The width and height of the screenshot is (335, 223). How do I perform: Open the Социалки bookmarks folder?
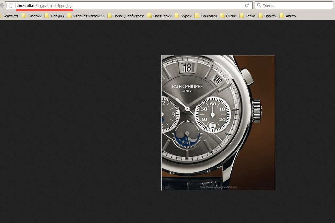[206, 16]
